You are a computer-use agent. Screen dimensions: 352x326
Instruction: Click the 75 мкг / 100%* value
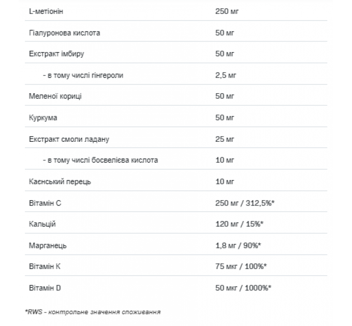point(241,266)
